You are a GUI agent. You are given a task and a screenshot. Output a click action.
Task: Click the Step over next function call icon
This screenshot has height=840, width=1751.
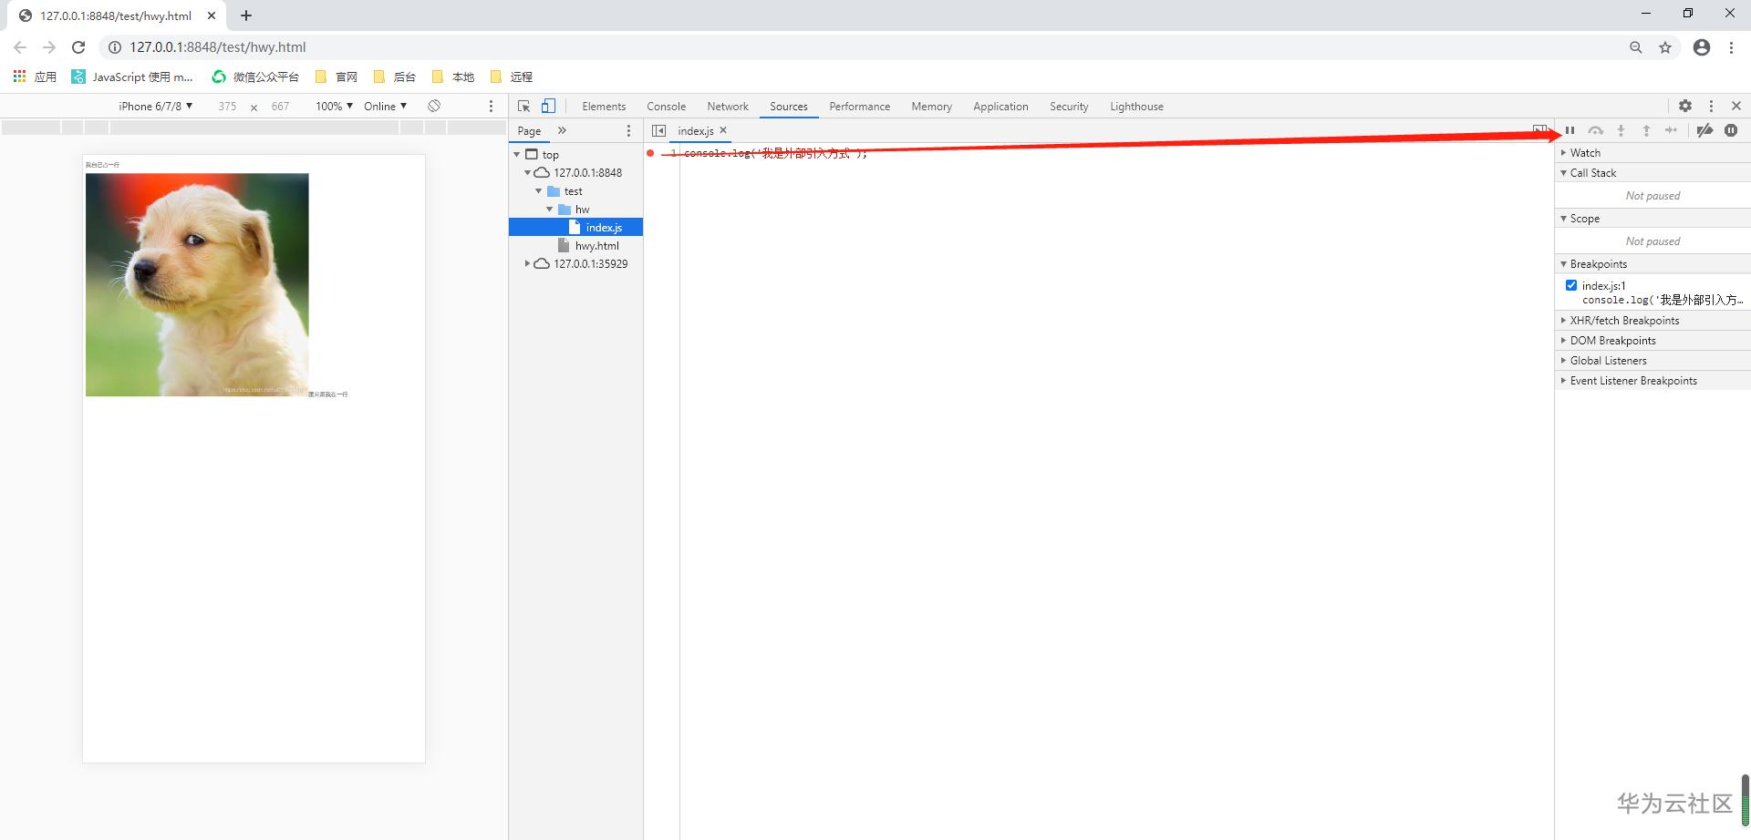point(1595,130)
